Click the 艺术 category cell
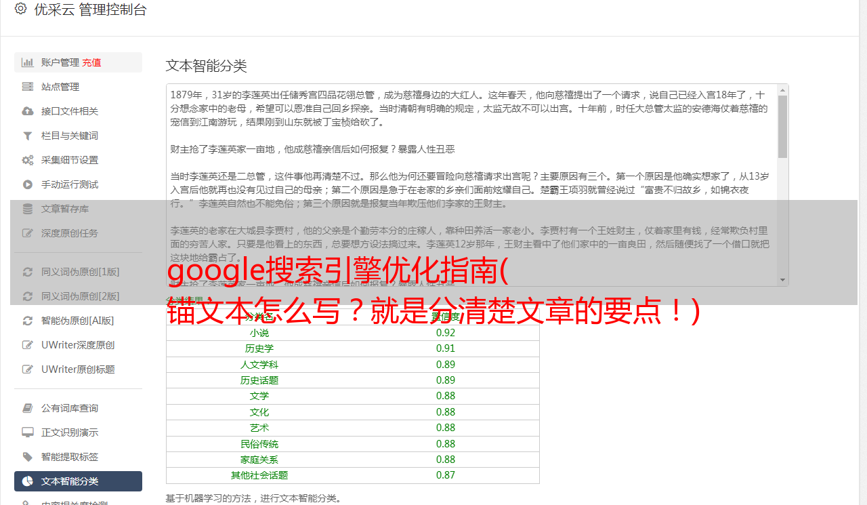This screenshot has height=505, width=867. point(259,428)
